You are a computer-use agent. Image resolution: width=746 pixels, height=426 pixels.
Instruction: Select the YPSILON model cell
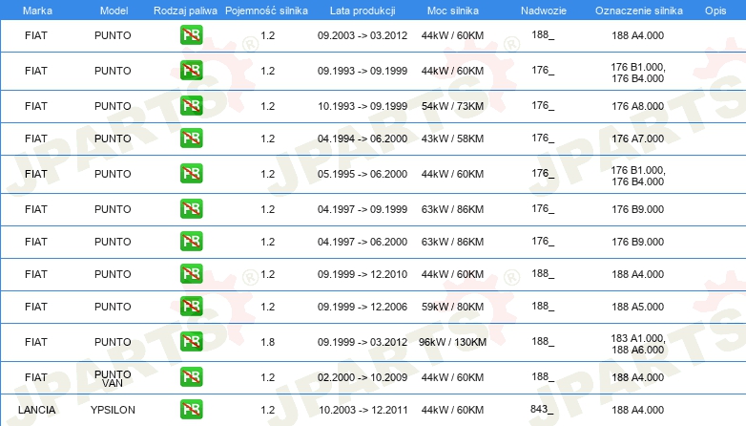coord(113,410)
